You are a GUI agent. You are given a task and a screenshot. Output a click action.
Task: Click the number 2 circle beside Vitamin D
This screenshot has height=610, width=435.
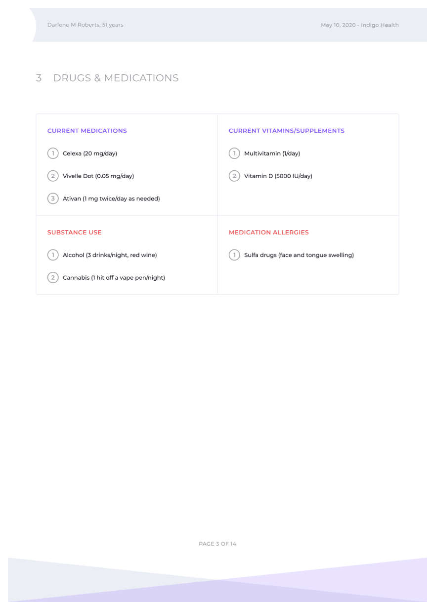pyautogui.click(x=234, y=176)
